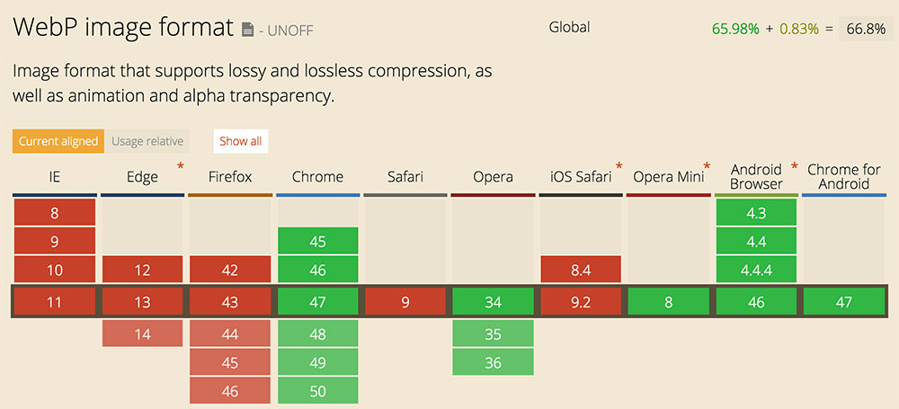Select the Chrome 47 supported cell

(x=317, y=302)
